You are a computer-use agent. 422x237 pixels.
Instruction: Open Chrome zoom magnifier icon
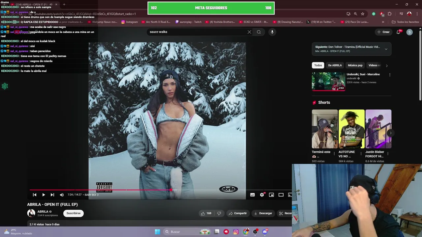(355, 14)
